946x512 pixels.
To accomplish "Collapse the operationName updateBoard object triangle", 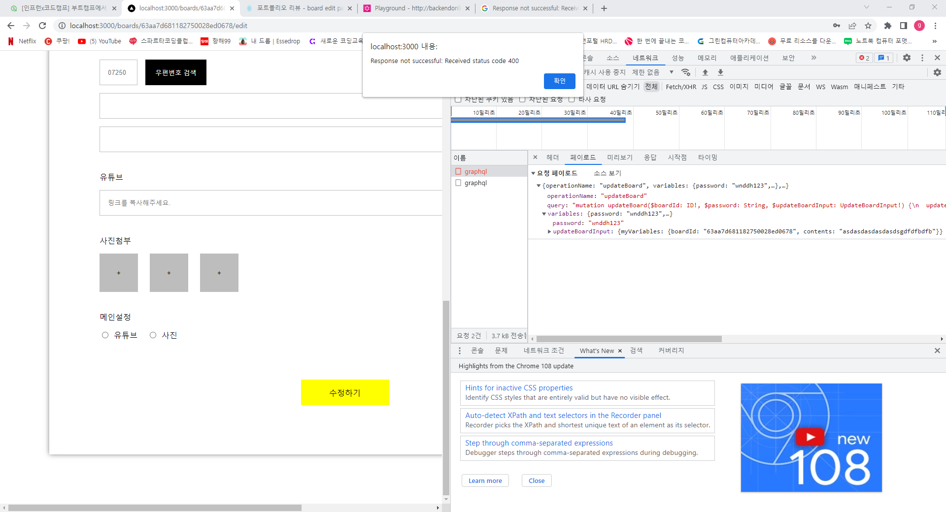I will [539, 186].
